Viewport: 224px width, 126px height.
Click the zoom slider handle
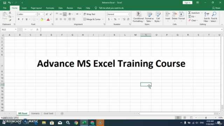click(x=206, y=118)
